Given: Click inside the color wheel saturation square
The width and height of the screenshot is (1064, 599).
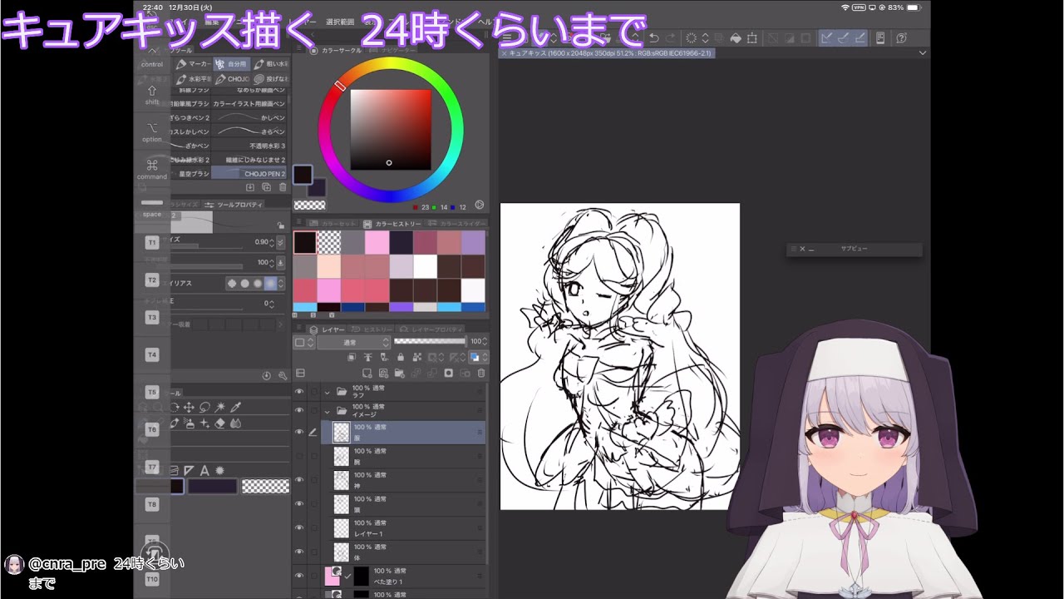Looking at the screenshot, I should [390, 130].
